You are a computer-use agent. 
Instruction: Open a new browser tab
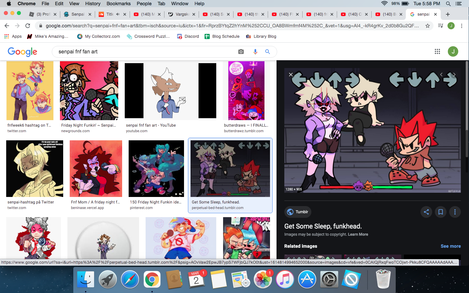click(x=448, y=14)
